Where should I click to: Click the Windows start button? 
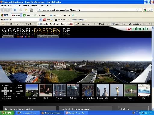click(x=7, y=113)
